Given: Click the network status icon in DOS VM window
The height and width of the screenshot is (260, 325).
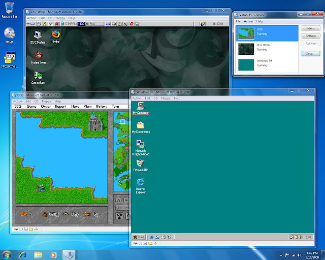Looking at the screenshot, I should [36, 229].
